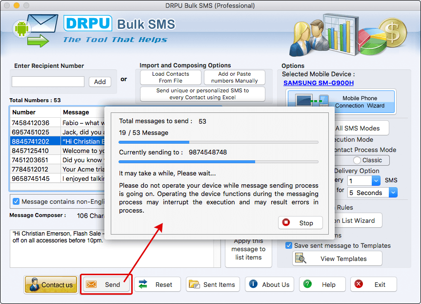
Task: Click Add or Paste numbers Manually
Action: click(234, 77)
